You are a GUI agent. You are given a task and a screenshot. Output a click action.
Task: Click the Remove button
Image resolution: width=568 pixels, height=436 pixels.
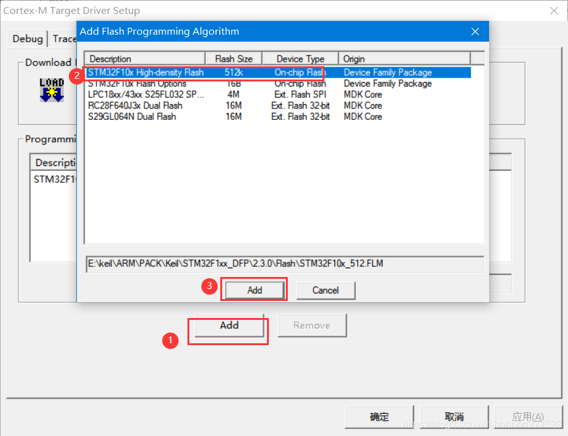point(312,326)
